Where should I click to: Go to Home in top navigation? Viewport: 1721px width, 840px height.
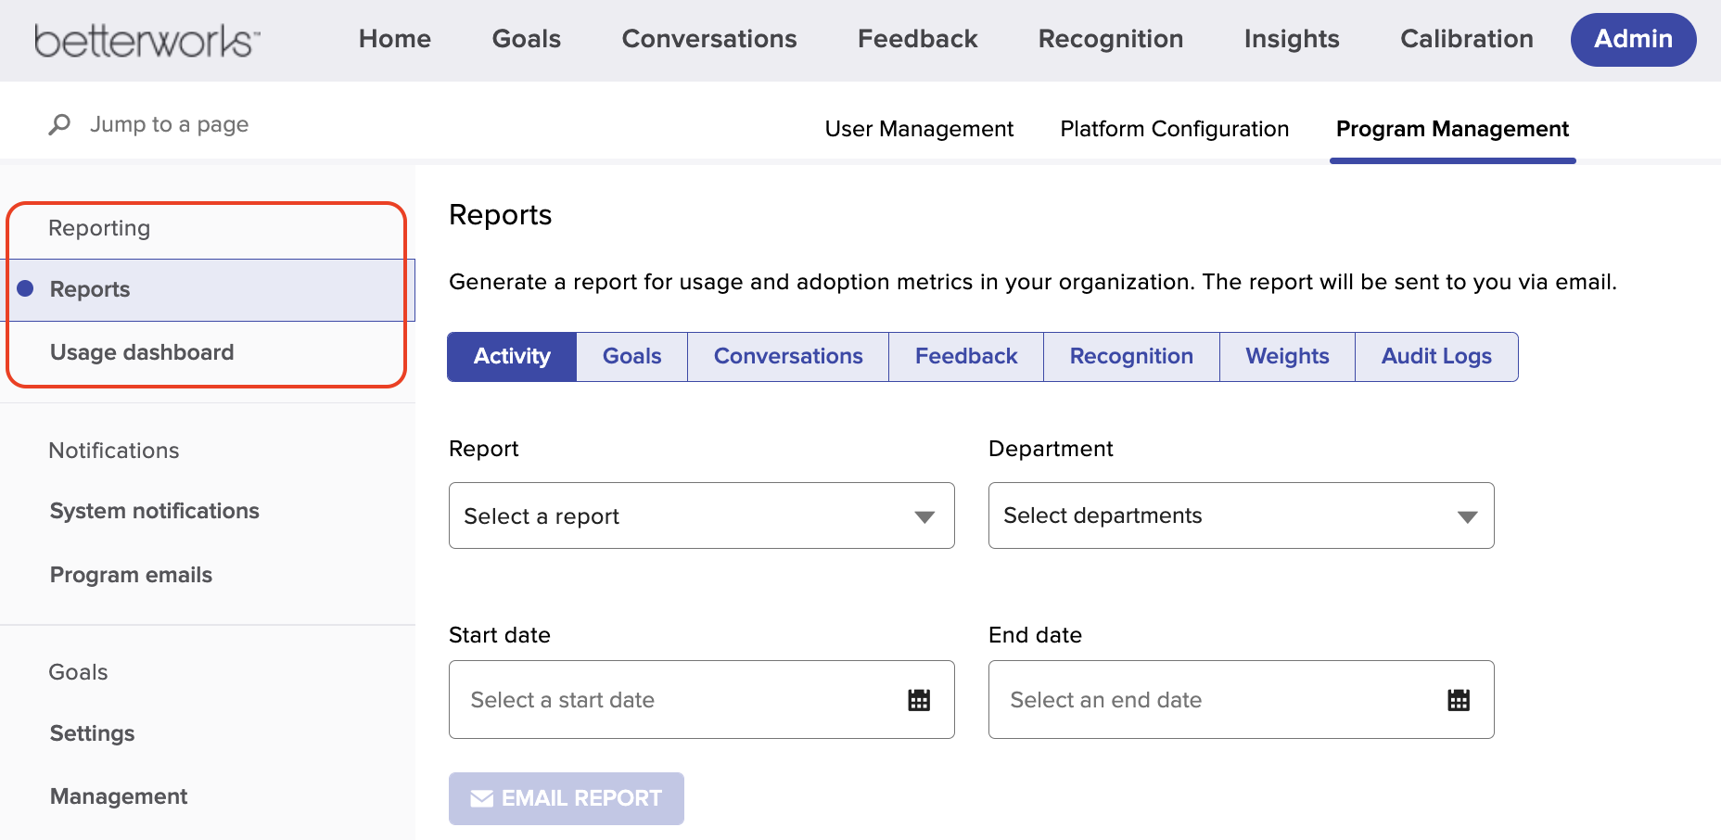395,39
